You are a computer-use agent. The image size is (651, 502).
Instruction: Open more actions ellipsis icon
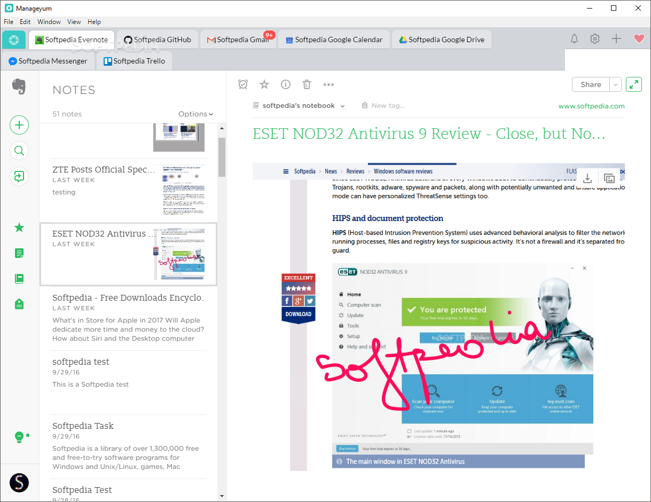tap(328, 84)
